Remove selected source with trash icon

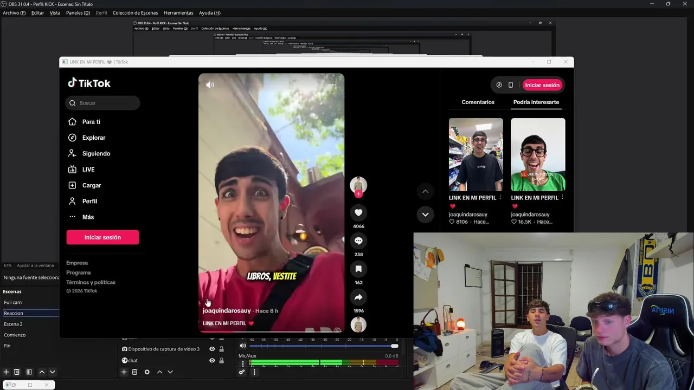[x=134, y=372]
